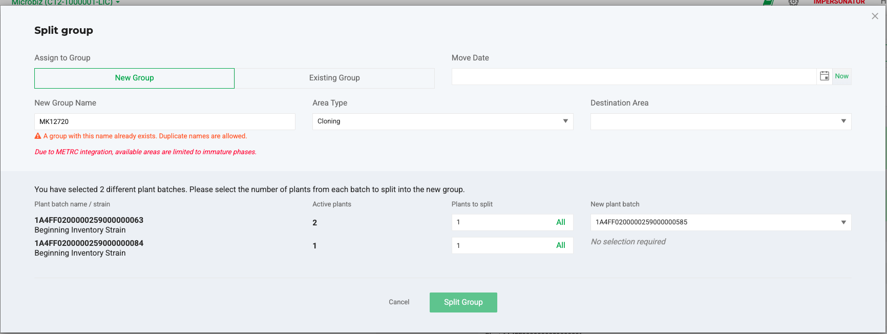Switch to Existing Group option

click(334, 78)
